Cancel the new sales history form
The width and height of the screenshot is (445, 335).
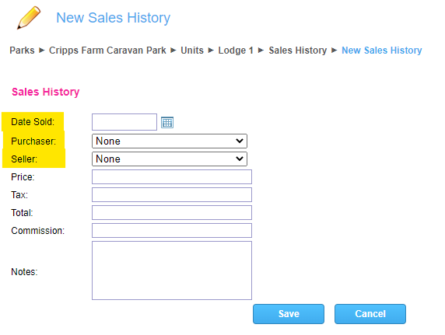tap(370, 314)
